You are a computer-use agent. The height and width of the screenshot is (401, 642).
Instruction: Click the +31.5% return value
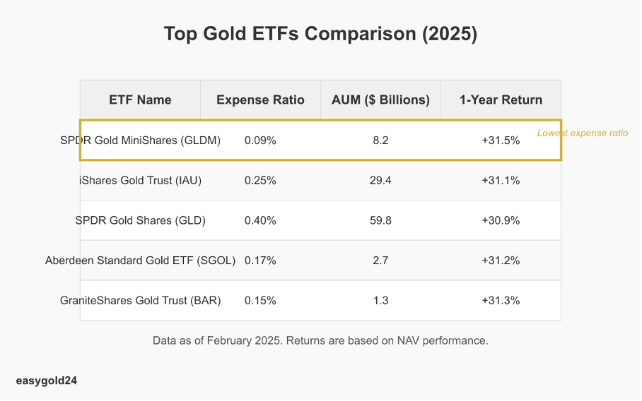click(x=501, y=140)
